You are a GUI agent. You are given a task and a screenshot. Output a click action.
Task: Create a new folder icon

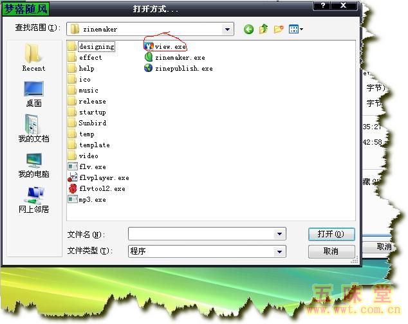click(x=279, y=29)
